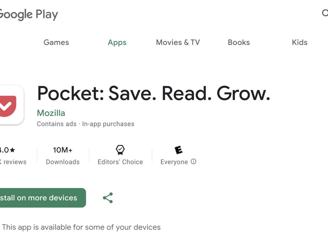The image size is (328, 246).
Task: Click the Pocket: Save. Read. Grow. title
Action: pos(154,93)
